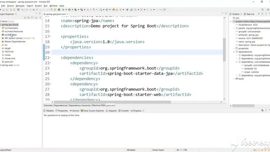Image resolution: width=270 pixels, height=152 pixels.
Task: Expand the parent node in Outline
Action: 234,28
